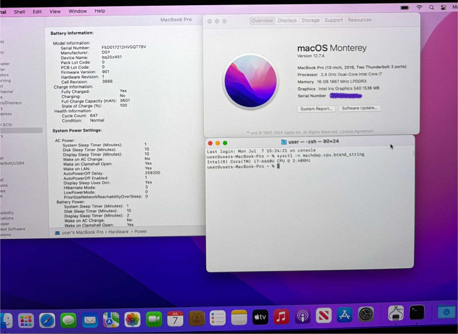458x334 pixels.
Task: Open the Help menu
Action: [100, 10]
